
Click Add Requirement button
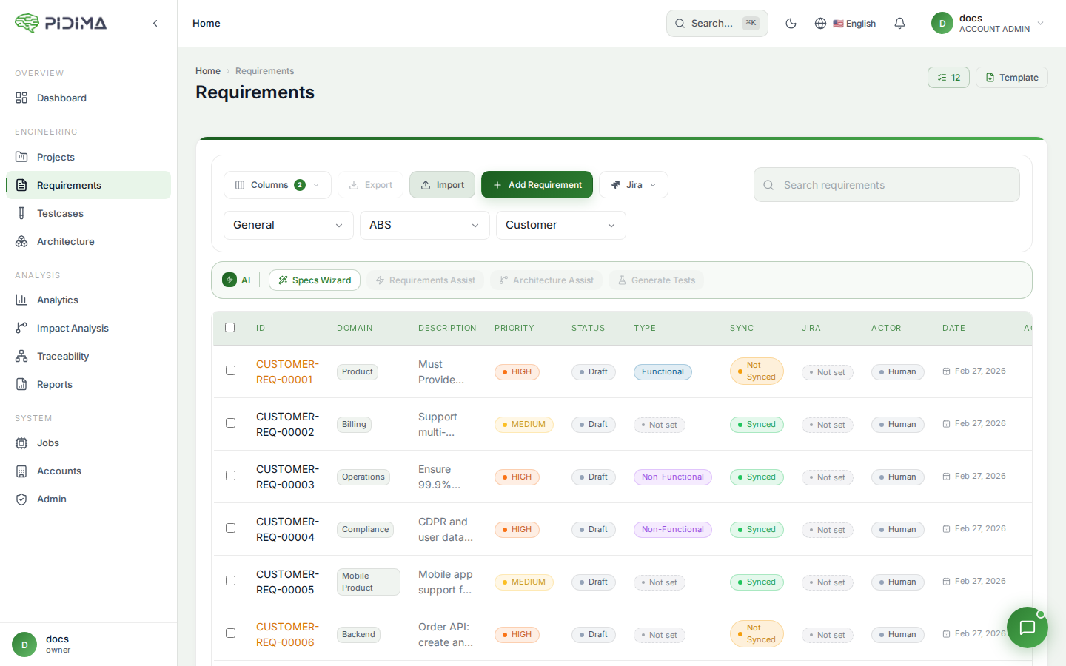(537, 185)
